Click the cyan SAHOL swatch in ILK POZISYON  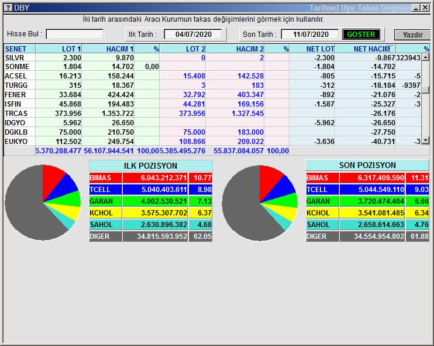[x=105, y=224]
